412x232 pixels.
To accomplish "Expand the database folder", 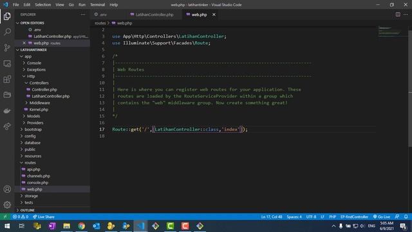I will pos(53,142).
